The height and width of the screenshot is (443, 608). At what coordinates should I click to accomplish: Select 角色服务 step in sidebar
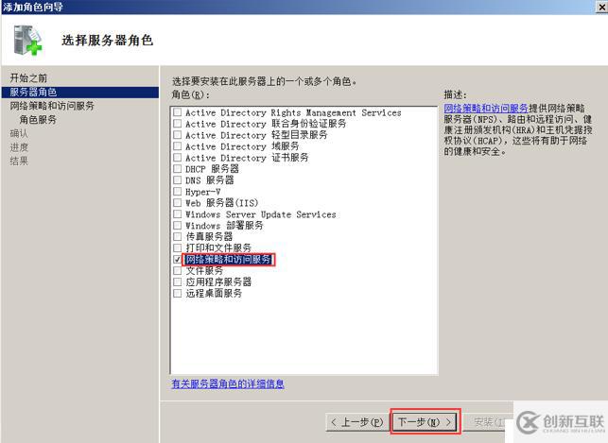(38, 120)
